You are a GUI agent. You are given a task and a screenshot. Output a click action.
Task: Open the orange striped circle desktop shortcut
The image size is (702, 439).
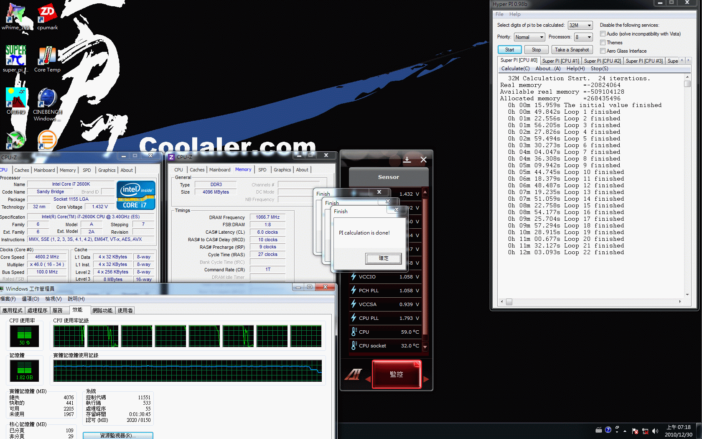click(x=47, y=140)
